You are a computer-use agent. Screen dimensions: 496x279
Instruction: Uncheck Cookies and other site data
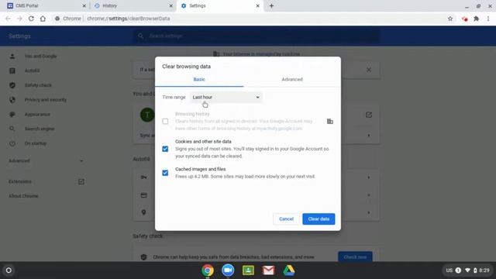[165, 149]
